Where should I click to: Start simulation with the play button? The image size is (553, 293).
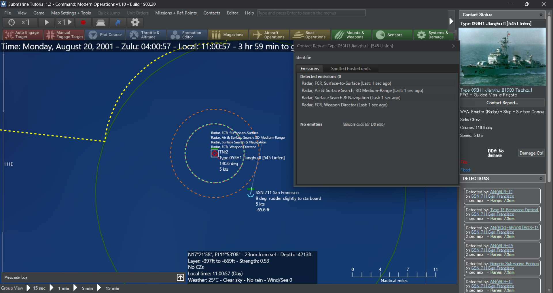[x=47, y=22]
